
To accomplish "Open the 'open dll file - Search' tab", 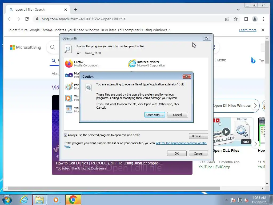I will click(x=38, y=10).
